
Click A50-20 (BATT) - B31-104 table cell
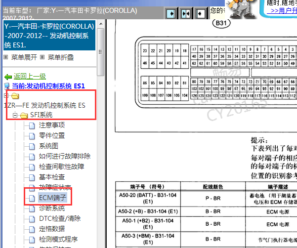tap(148, 199)
